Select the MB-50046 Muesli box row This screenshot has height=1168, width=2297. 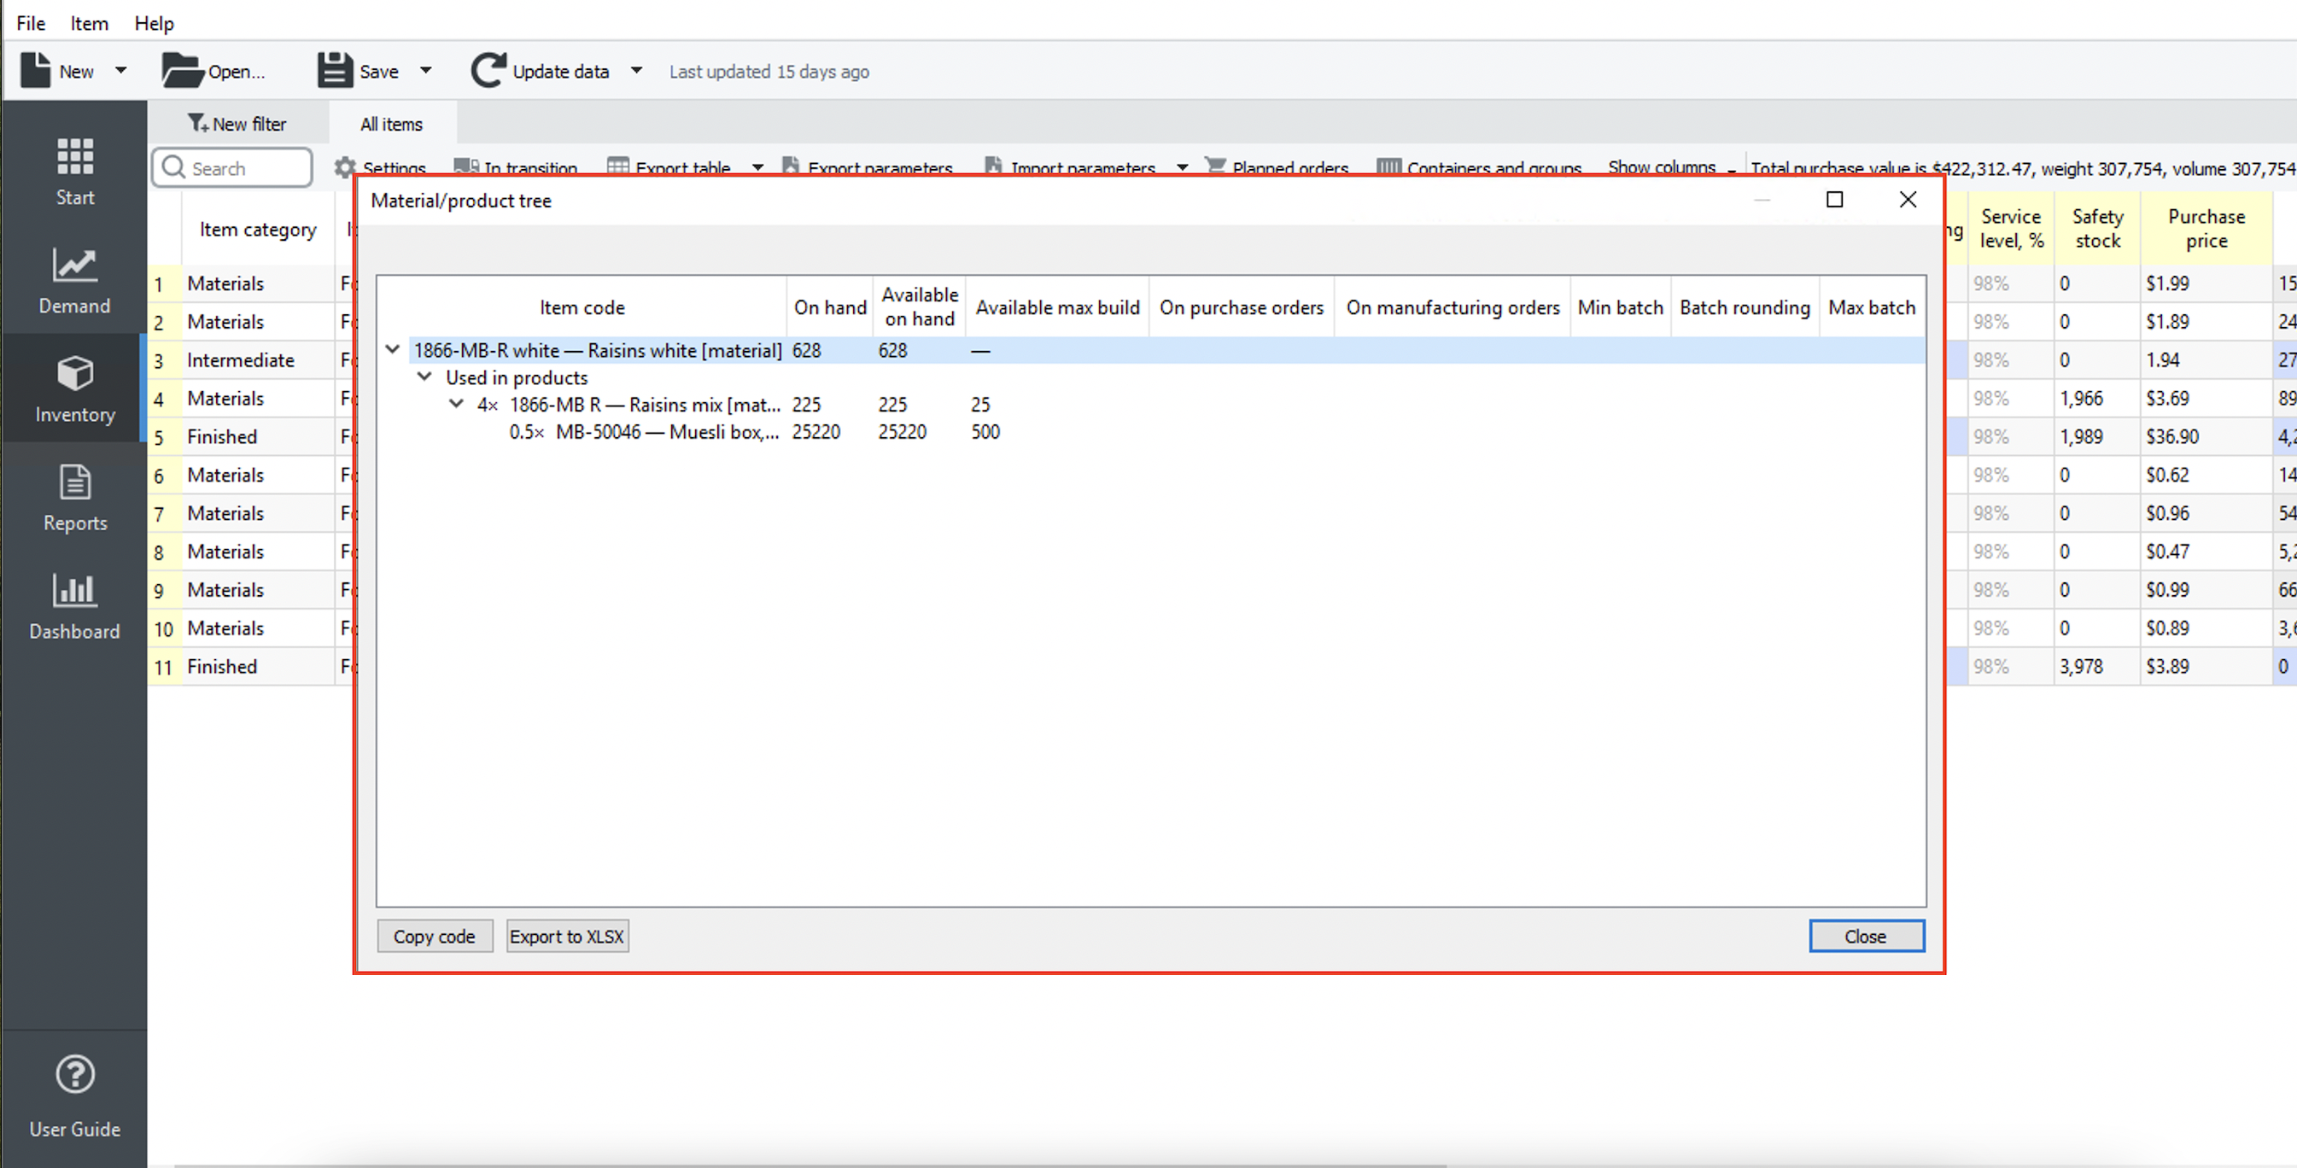(667, 432)
